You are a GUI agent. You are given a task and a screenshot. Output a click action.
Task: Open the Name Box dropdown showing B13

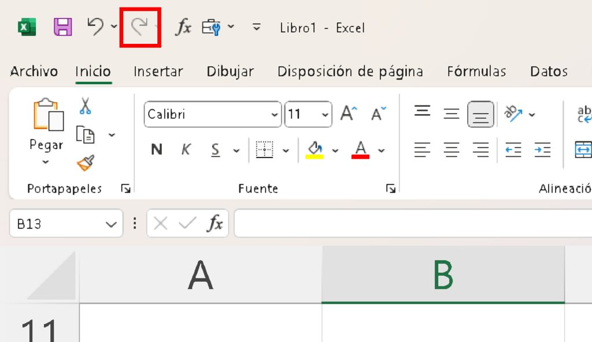click(110, 224)
